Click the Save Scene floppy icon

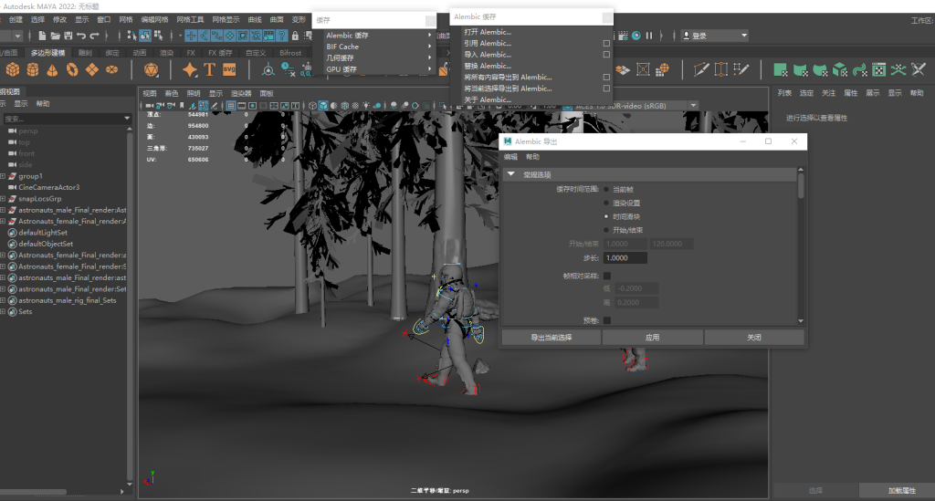click(68, 36)
